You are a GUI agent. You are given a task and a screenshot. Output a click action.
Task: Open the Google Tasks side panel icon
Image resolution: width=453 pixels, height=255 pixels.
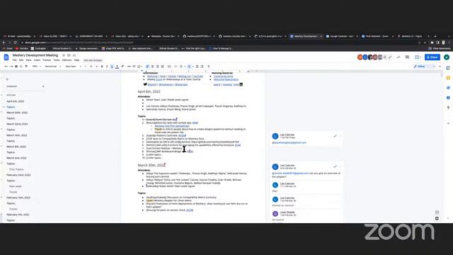tap(448, 88)
